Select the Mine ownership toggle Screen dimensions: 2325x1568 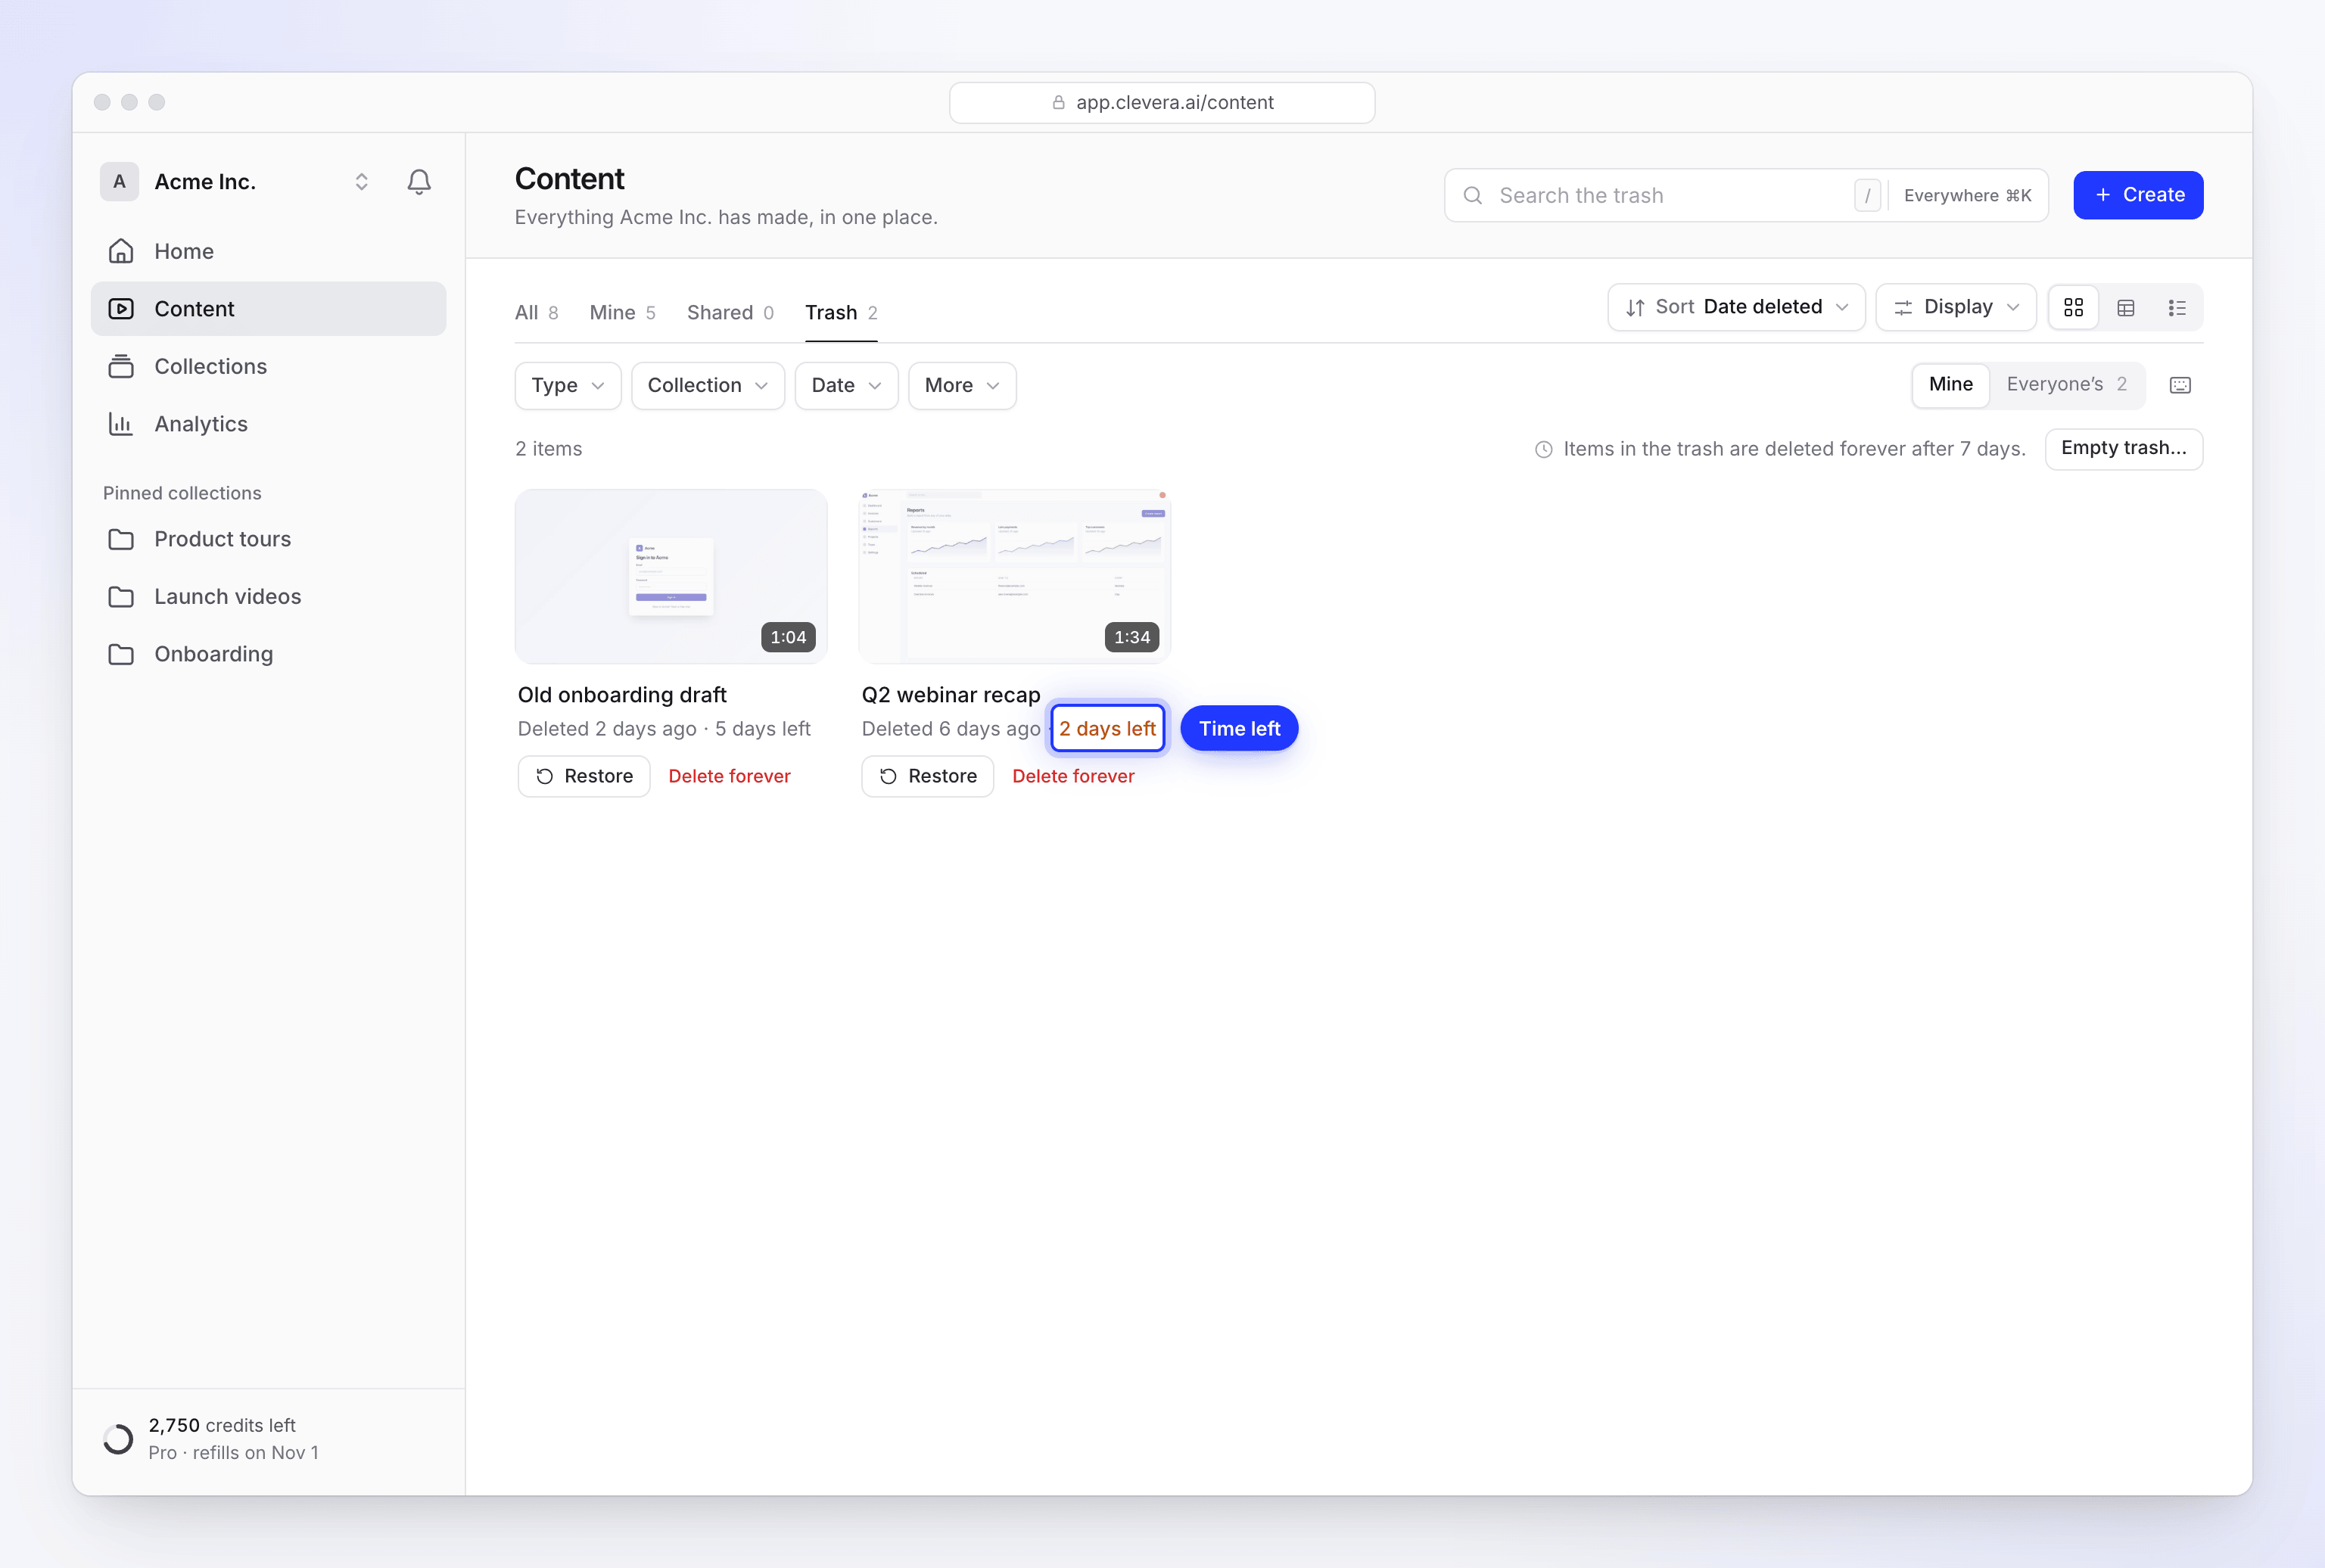[x=1950, y=384]
